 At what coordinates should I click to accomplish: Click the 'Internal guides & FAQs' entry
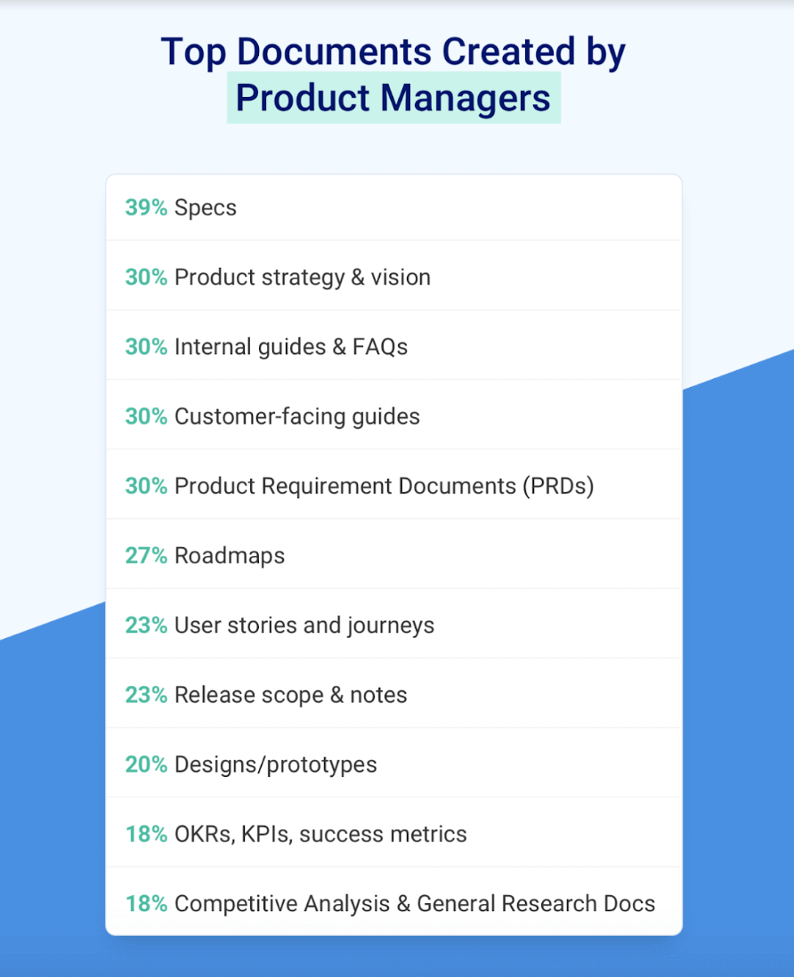[x=291, y=347]
